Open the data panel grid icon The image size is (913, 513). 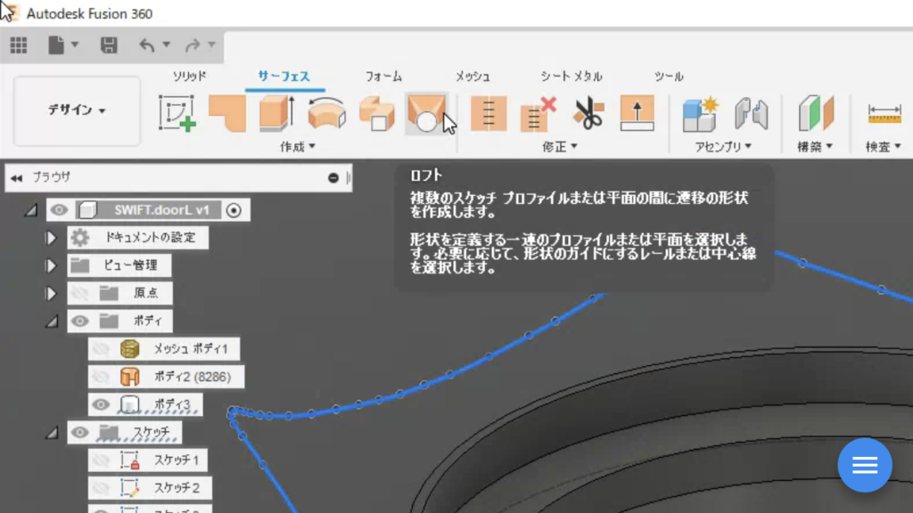point(19,45)
